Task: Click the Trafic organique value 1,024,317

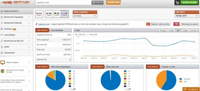Action: coord(66,40)
